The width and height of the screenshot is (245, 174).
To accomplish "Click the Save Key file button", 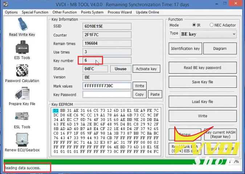I will tap(203, 82).
